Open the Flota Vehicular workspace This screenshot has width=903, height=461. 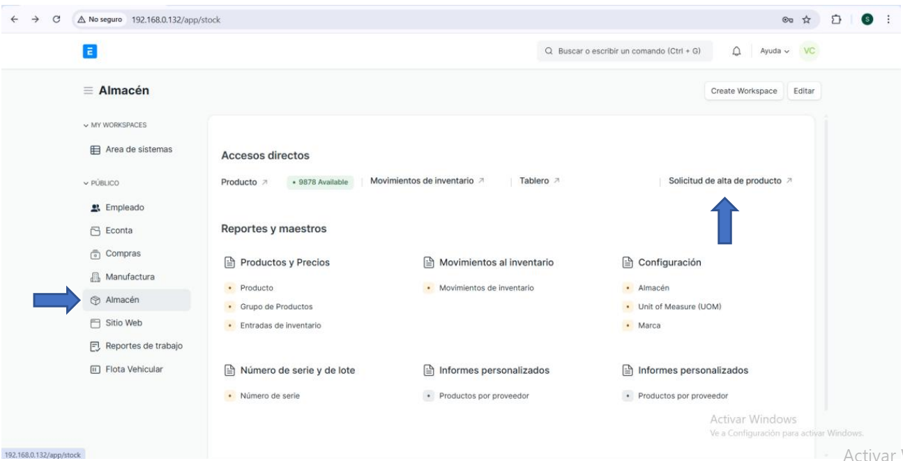tap(135, 369)
